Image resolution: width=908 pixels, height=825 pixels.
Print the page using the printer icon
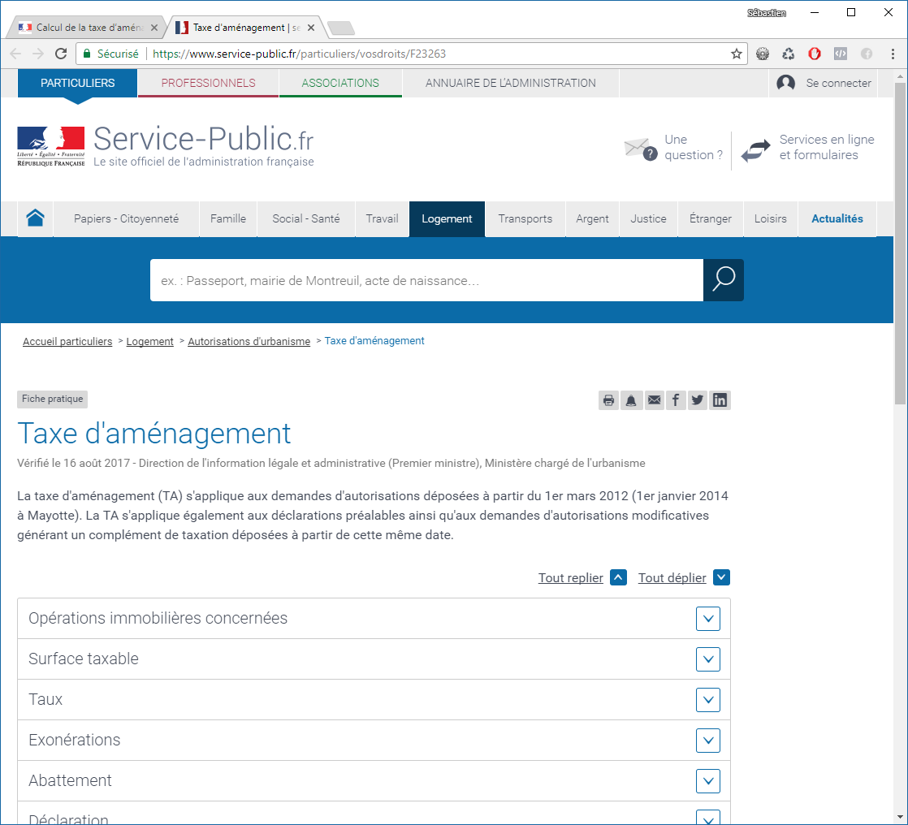(x=608, y=400)
